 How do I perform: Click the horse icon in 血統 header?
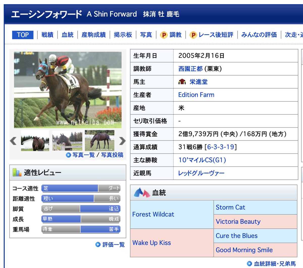tap(142, 193)
